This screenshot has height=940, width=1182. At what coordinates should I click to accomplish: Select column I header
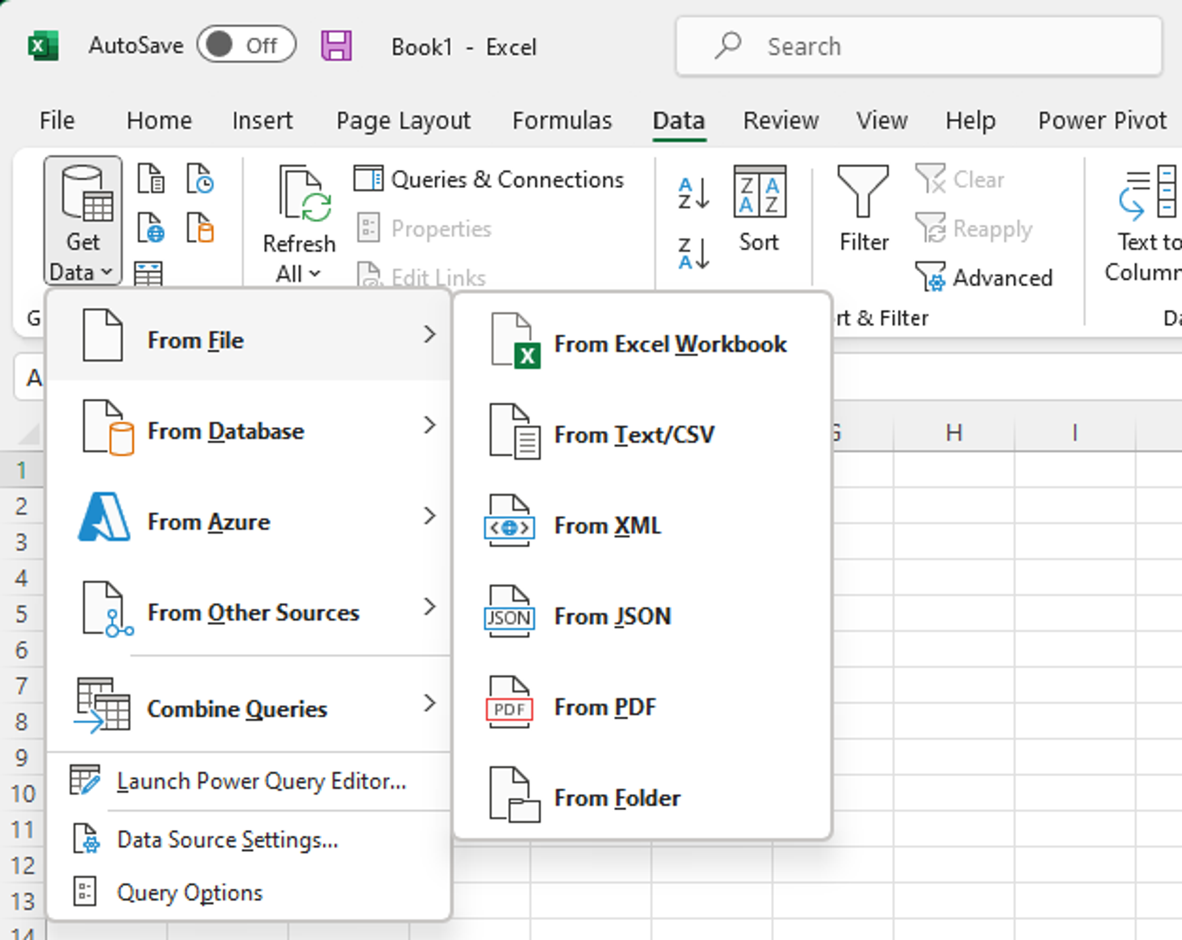point(1075,433)
